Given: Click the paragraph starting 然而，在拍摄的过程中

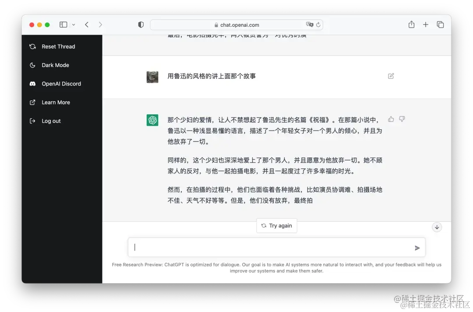Looking at the screenshot, I should (275, 195).
